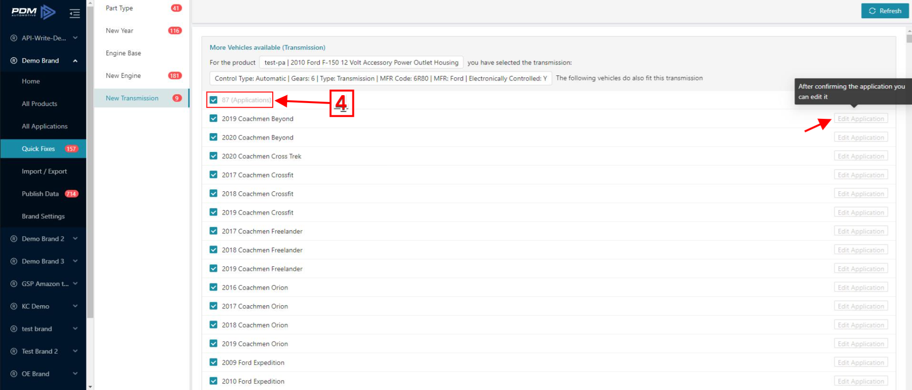The width and height of the screenshot is (912, 390).
Task: Click the 41 badge next to Part Type
Action: coord(176,8)
